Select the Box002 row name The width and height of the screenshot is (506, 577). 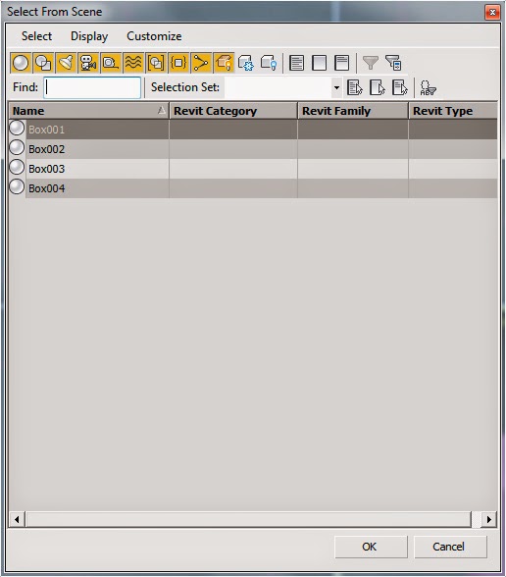pos(46,149)
